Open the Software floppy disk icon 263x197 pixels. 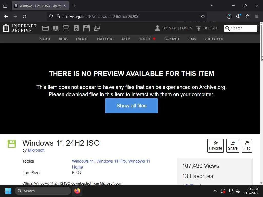(87, 28)
